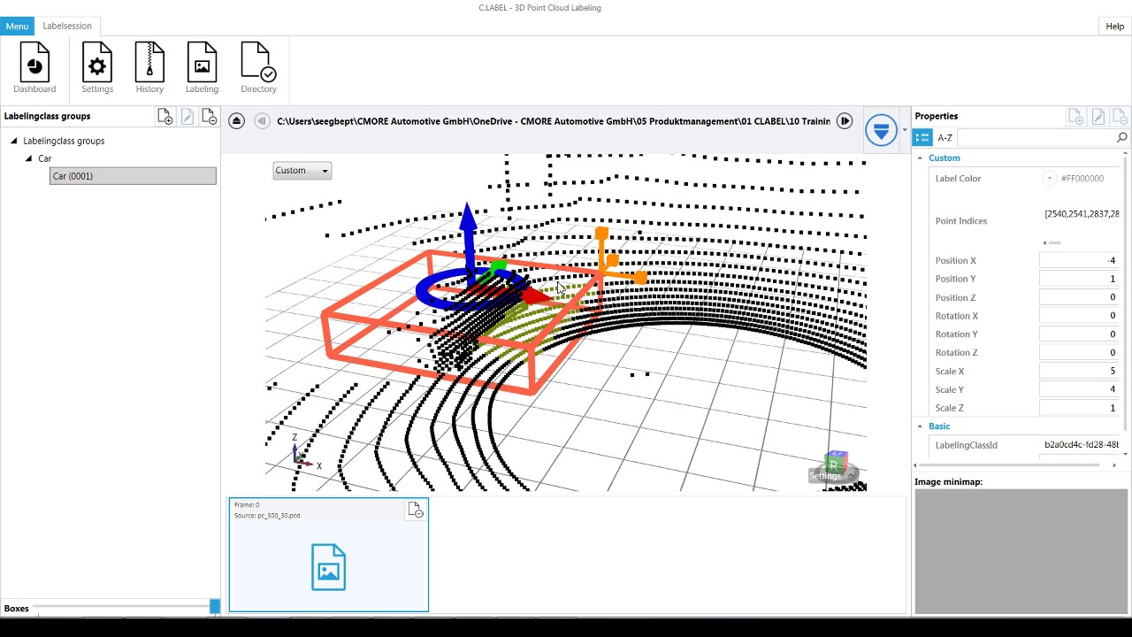Viewport: 1132px width, 637px height.
Task: Click the Point Indices value text
Action: tap(1082, 214)
